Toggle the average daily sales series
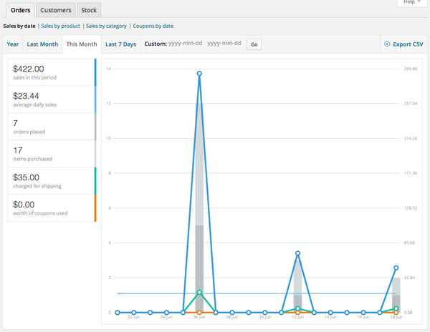430x332 pixels. tap(50, 99)
